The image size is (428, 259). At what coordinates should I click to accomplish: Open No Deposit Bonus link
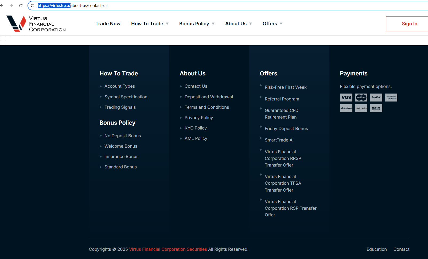tap(123, 136)
